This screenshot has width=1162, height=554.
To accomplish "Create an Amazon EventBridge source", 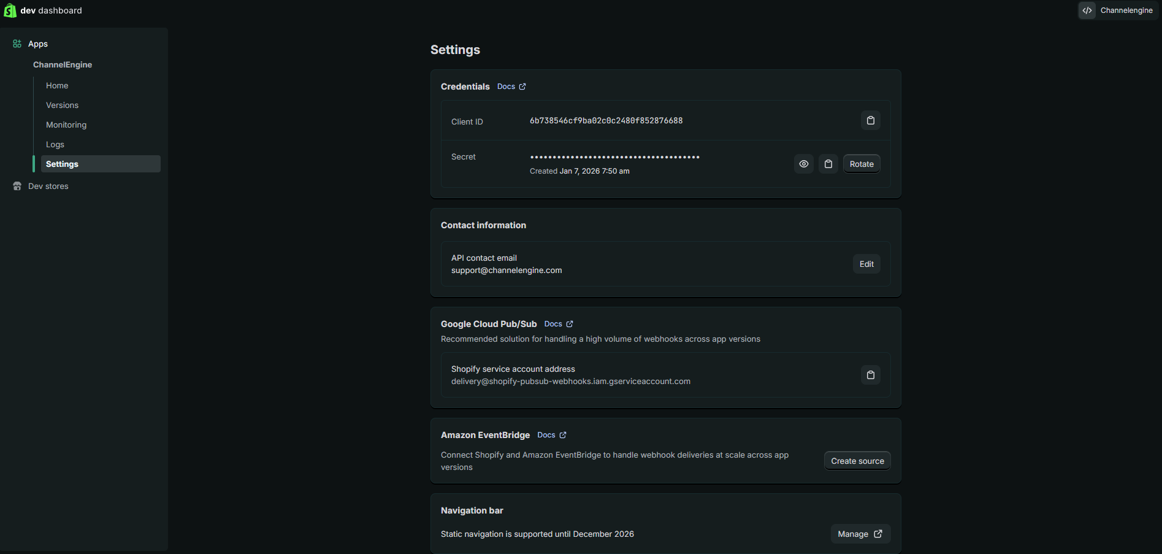I will pos(857,461).
